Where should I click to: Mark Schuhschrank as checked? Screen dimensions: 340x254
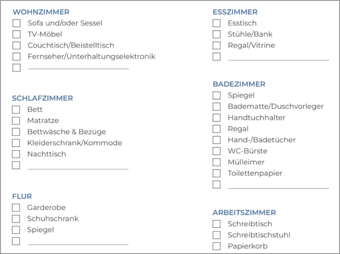click(16, 219)
